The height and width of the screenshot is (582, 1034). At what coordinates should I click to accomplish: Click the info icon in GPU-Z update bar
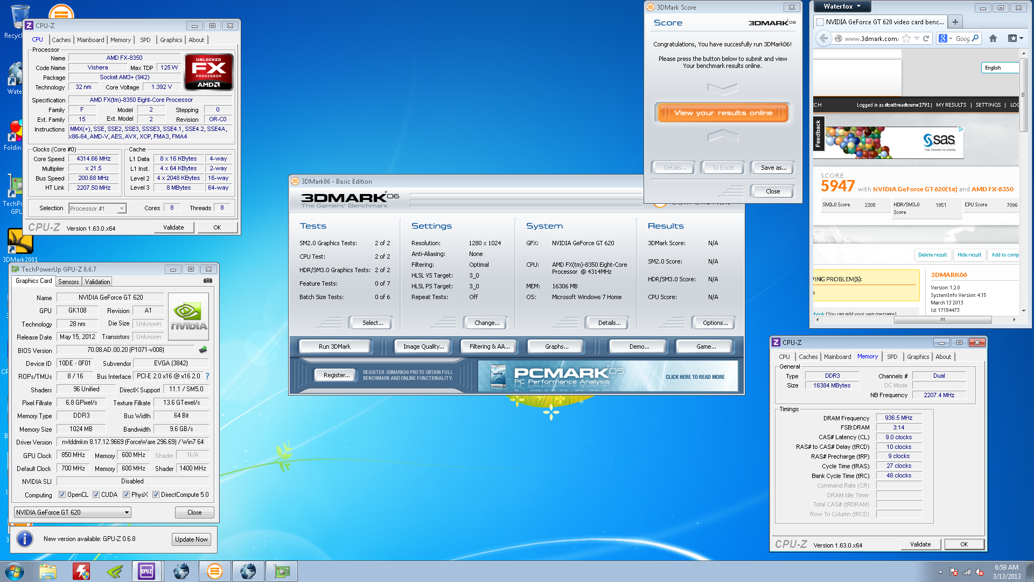tap(25, 539)
